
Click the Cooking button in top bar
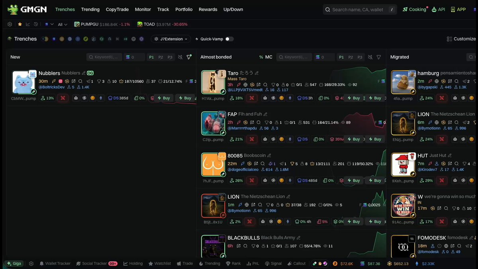[415, 9]
